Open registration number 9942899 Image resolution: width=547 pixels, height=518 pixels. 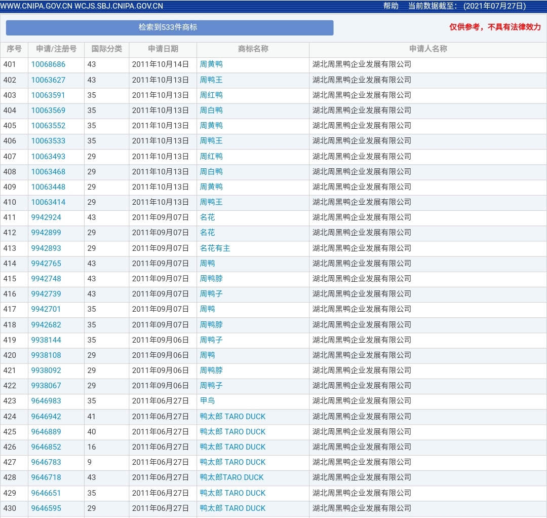(46, 233)
